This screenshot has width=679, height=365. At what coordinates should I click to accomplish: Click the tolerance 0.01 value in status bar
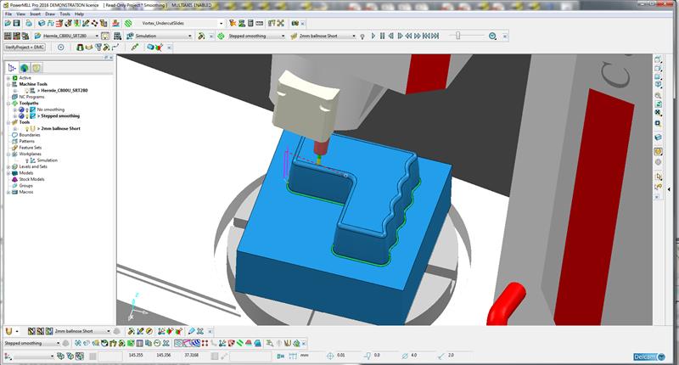point(341,356)
